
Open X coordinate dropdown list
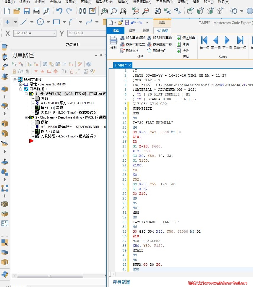[x=54, y=33]
